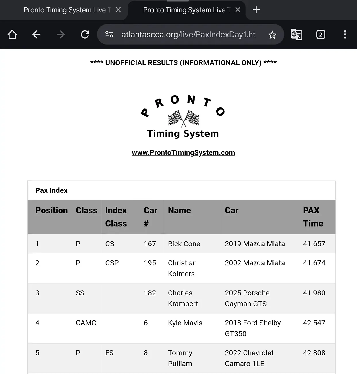This screenshot has height=374, width=357.
Task: Click the atlantascca.org address bar
Action: pyautogui.click(x=188, y=35)
